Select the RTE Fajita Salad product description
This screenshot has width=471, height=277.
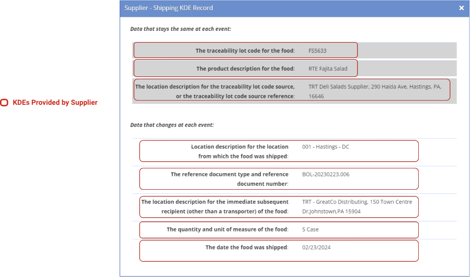click(x=328, y=69)
